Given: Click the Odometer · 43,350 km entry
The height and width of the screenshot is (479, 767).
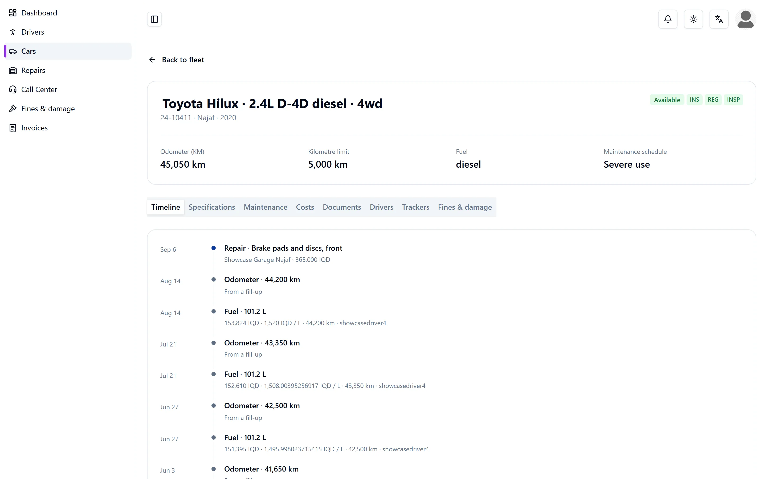Looking at the screenshot, I should coord(262,343).
